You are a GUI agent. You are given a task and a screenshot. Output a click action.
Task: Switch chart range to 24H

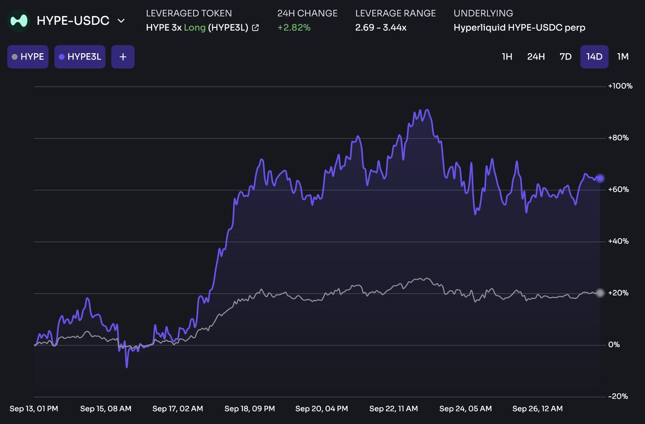click(536, 57)
